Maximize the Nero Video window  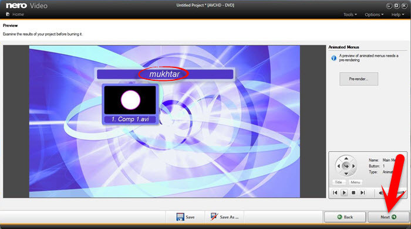pyautogui.click(x=396, y=6)
